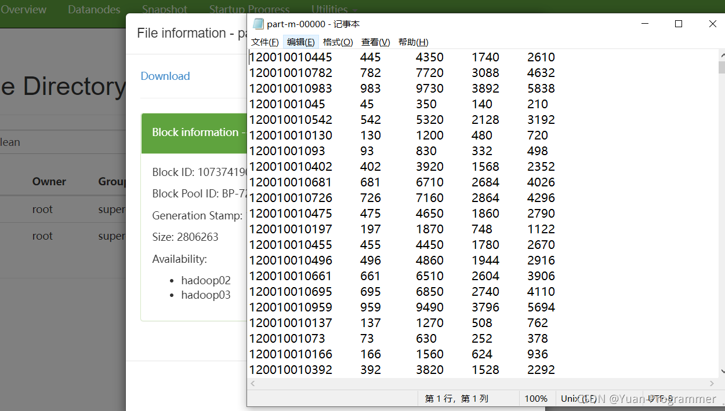Click the Generation Stamp label
The height and width of the screenshot is (411, 725).
197,215
